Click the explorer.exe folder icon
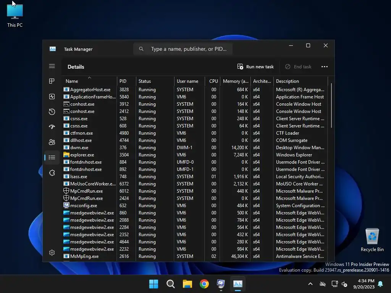The image size is (391, 293). 66,155
